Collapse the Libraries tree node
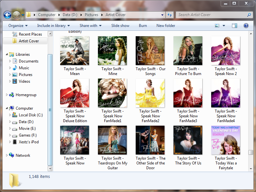Image resolution: width=256 pixels, height=192 pixels. 7,54
